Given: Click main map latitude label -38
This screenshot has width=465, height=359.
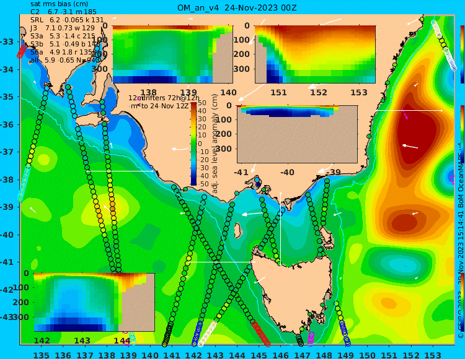Looking at the screenshot, I should [x=7, y=179].
